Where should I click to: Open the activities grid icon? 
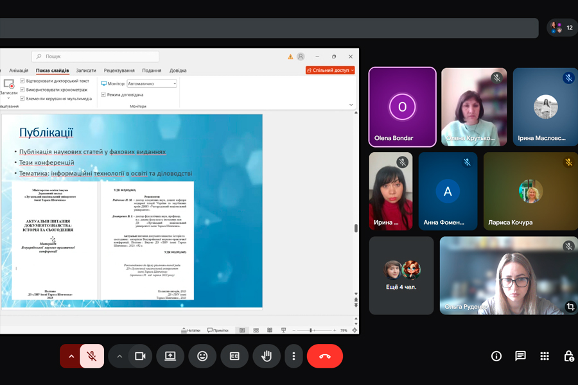[x=545, y=356]
